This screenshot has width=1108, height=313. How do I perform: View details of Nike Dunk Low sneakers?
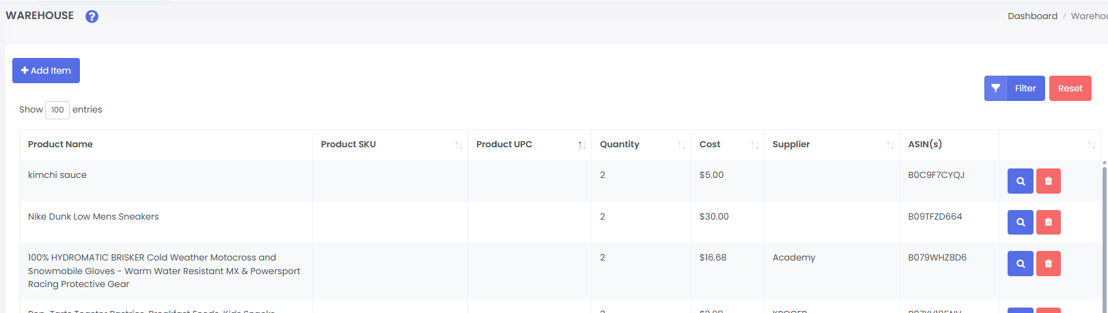coord(1020,222)
